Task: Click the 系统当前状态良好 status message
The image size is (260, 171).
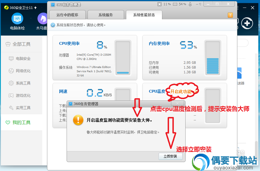Action: 81,25
